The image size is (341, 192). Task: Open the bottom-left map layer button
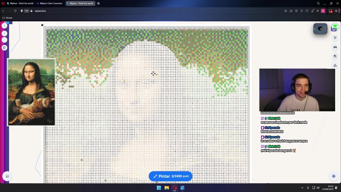(x=7, y=176)
